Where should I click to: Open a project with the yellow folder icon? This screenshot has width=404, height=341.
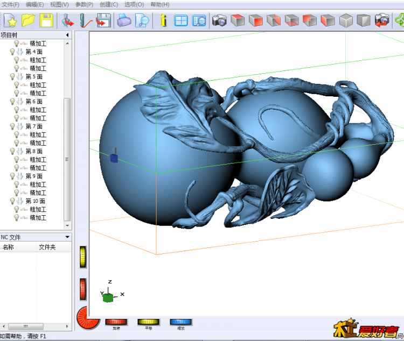28,20
